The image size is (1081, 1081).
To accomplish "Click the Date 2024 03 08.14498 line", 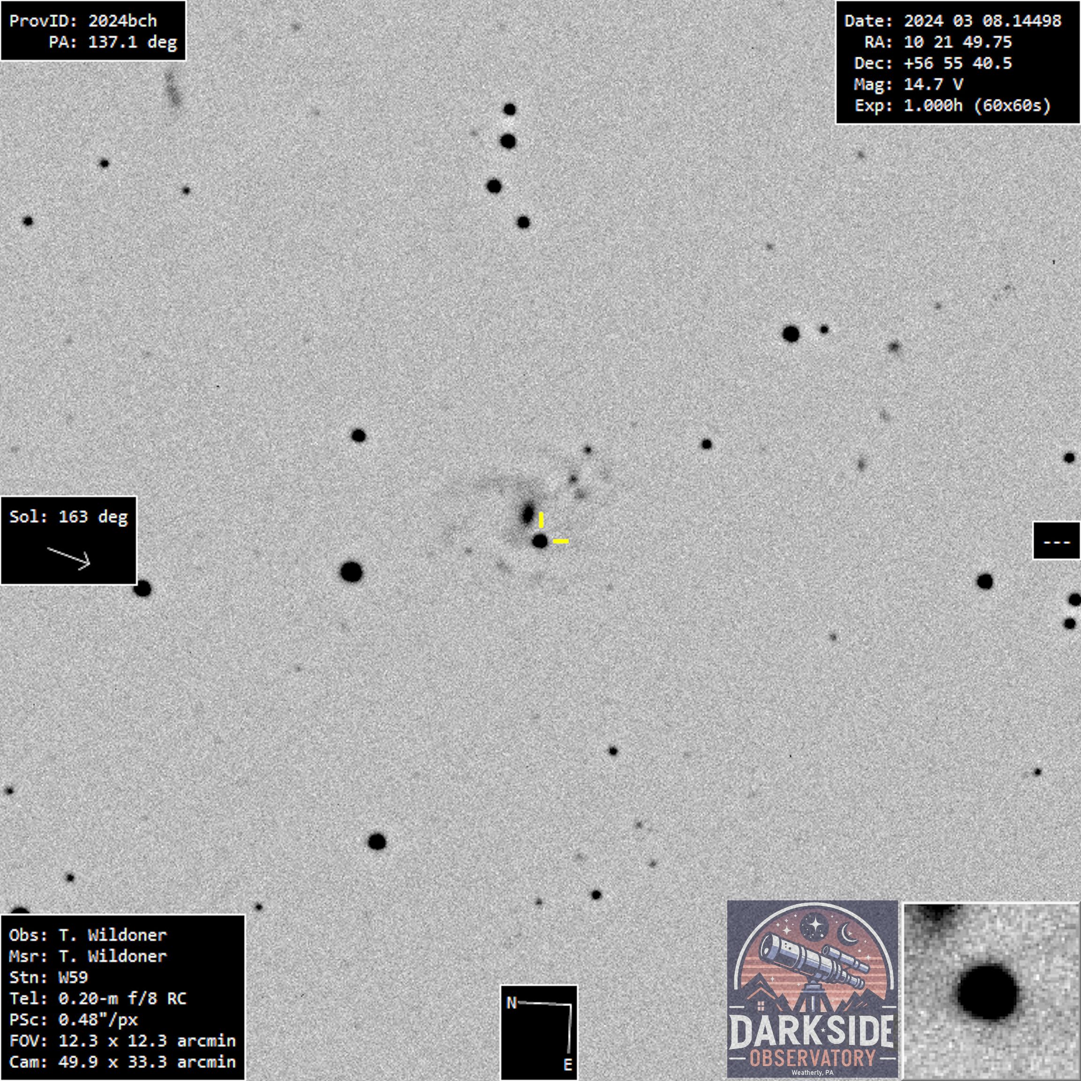I will 952,21.
